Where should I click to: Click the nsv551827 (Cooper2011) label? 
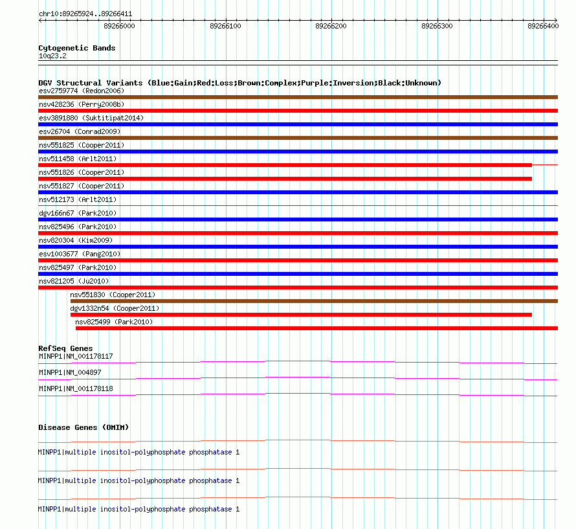click(x=82, y=186)
